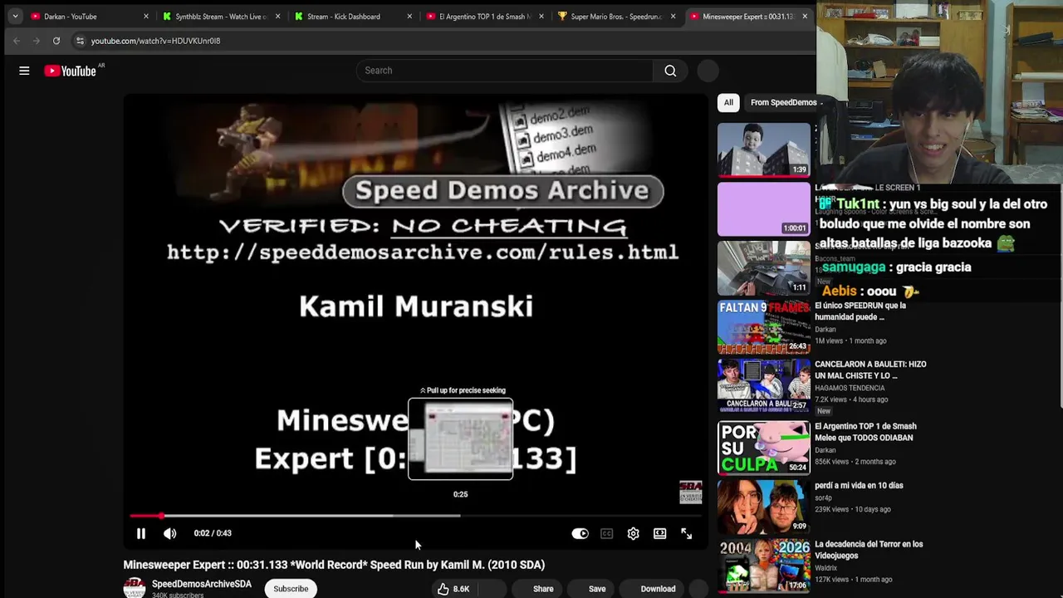Open the 2004-2026 video thumbnail
The width and height of the screenshot is (1063, 598).
764,566
